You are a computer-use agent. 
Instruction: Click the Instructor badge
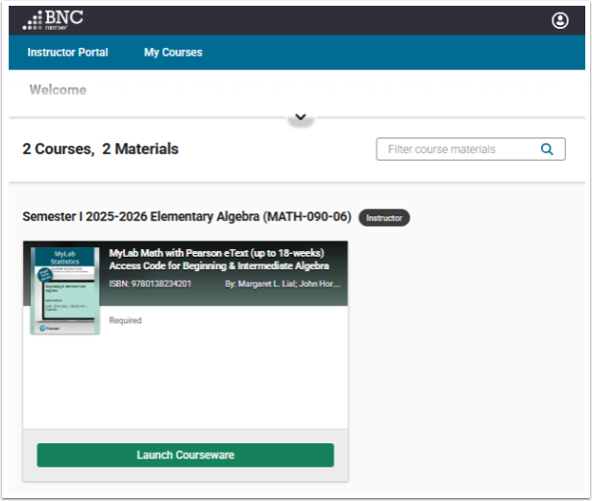point(384,218)
